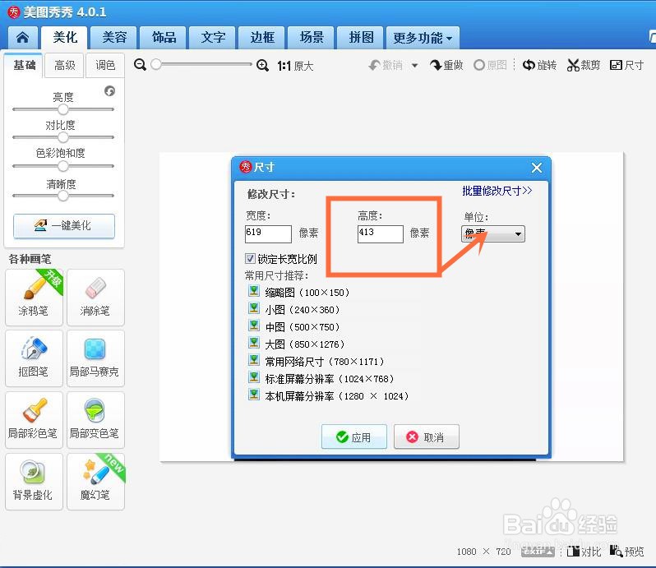Image resolution: width=656 pixels, height=568 pixels.
Task: Click the 应用 apply button
Action: click(354, 437)
